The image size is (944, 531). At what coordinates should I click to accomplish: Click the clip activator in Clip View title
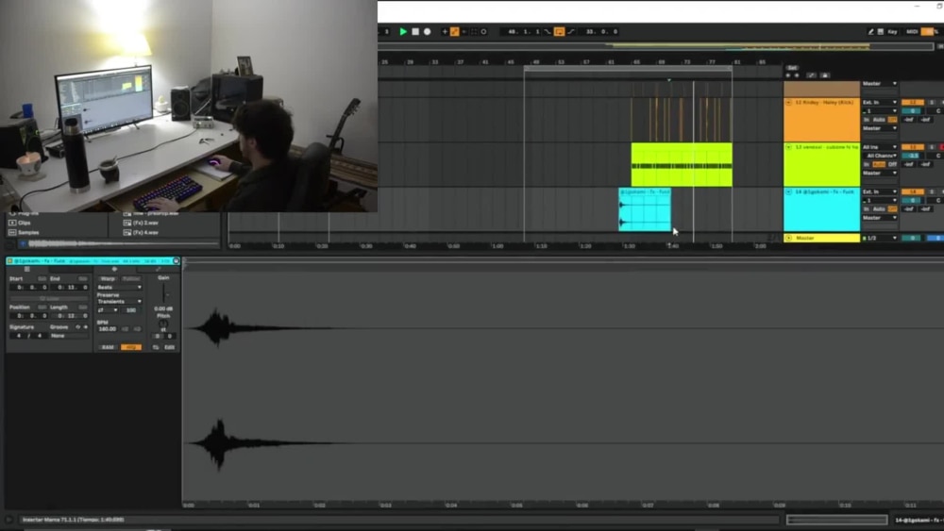pyautogui.click(x=10, y=261)
